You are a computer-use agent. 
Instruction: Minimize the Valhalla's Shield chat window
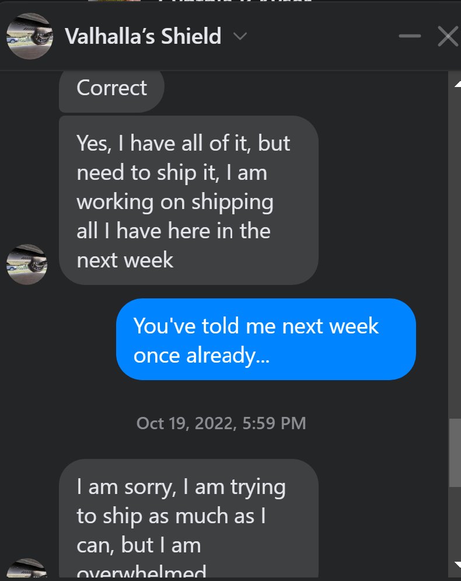(x=410, y=36)
